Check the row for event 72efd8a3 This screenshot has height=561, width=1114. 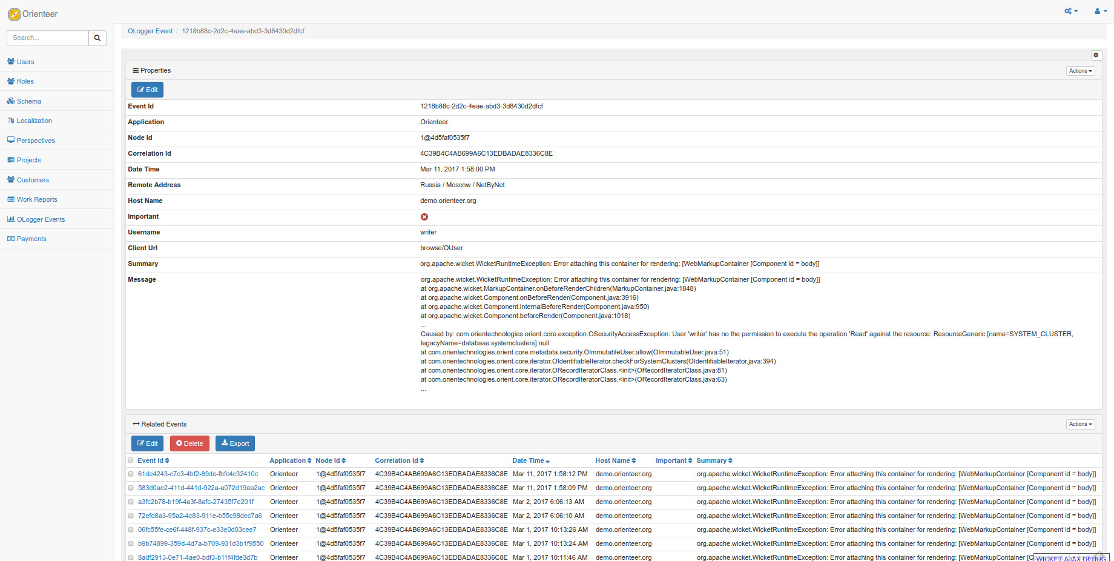(131, 516)
